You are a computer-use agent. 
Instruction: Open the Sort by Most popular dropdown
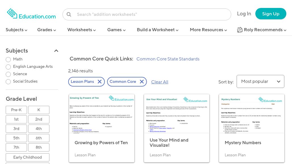(260, 81)
